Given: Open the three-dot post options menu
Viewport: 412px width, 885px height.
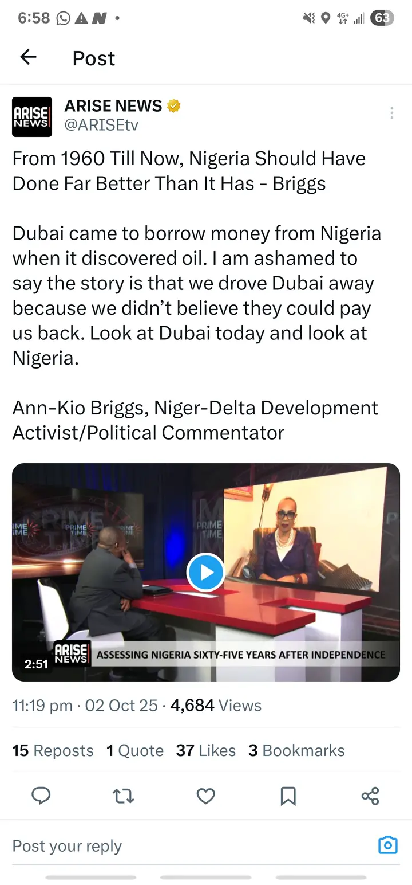Looking at the screenshot, I should (x=391, y=113).
